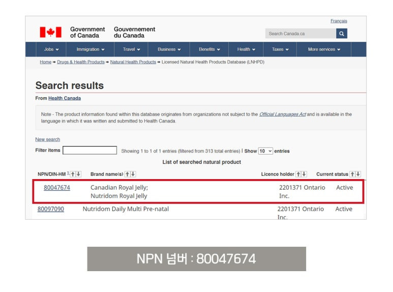Click the Search Canada.ca magnifier button

pyautogui.click(x=341, y=34)
